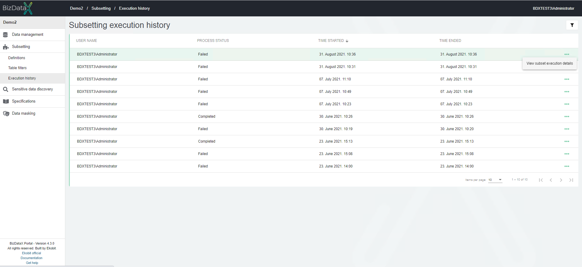Click time ended 07. July 2021. 10:23
The image size is (582, 267).
point(456,104)
